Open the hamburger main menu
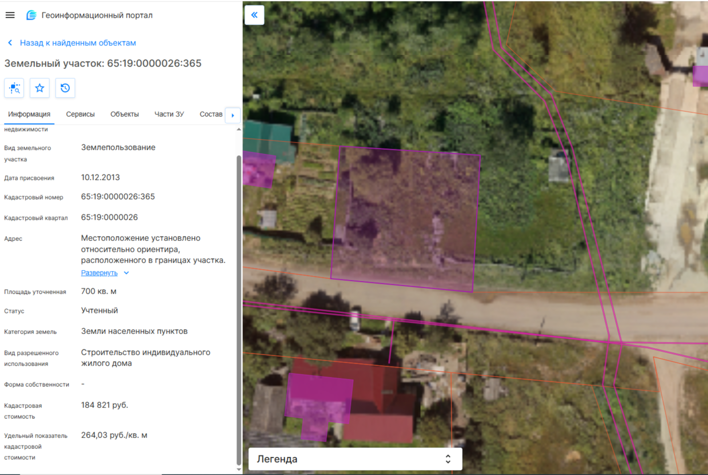This screenshot has width=708, height=475. [x=10, y=15]
